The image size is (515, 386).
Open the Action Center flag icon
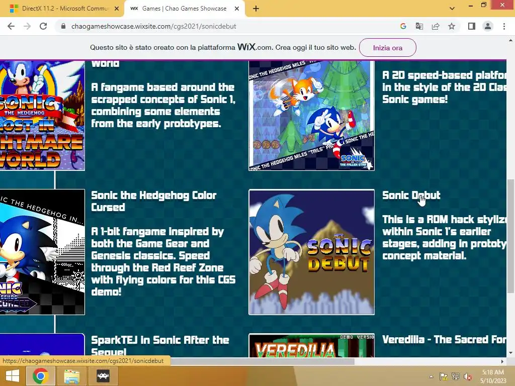click(444, 376)
